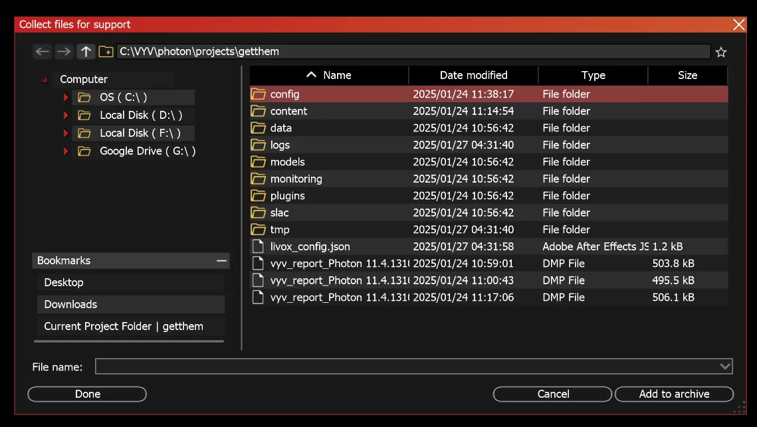Screen dimensions: 757x427
Task: Click the livox_config.json file icon
Action: pos(259,246)
